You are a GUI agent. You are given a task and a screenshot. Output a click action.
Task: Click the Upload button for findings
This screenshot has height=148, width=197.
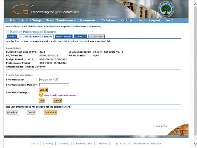(x=43, y=90)
